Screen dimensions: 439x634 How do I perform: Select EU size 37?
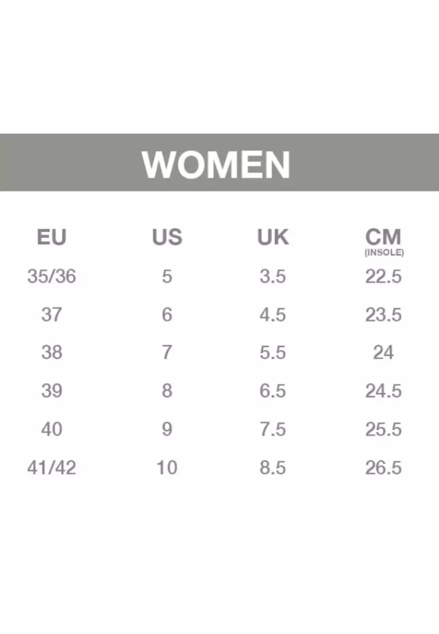(52, 315)
